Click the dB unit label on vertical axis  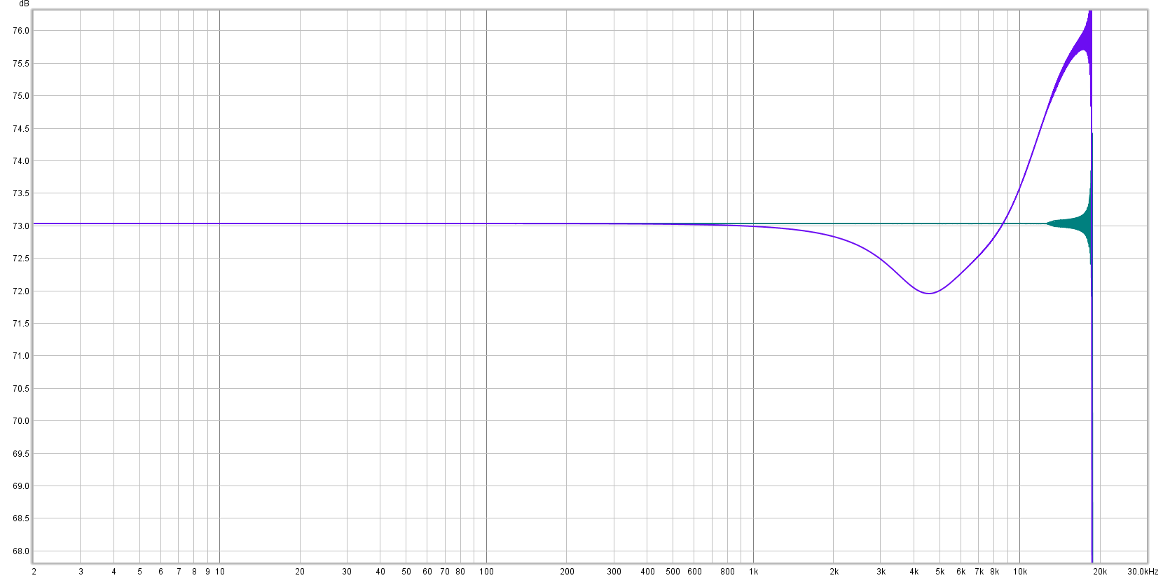[24, 4]
